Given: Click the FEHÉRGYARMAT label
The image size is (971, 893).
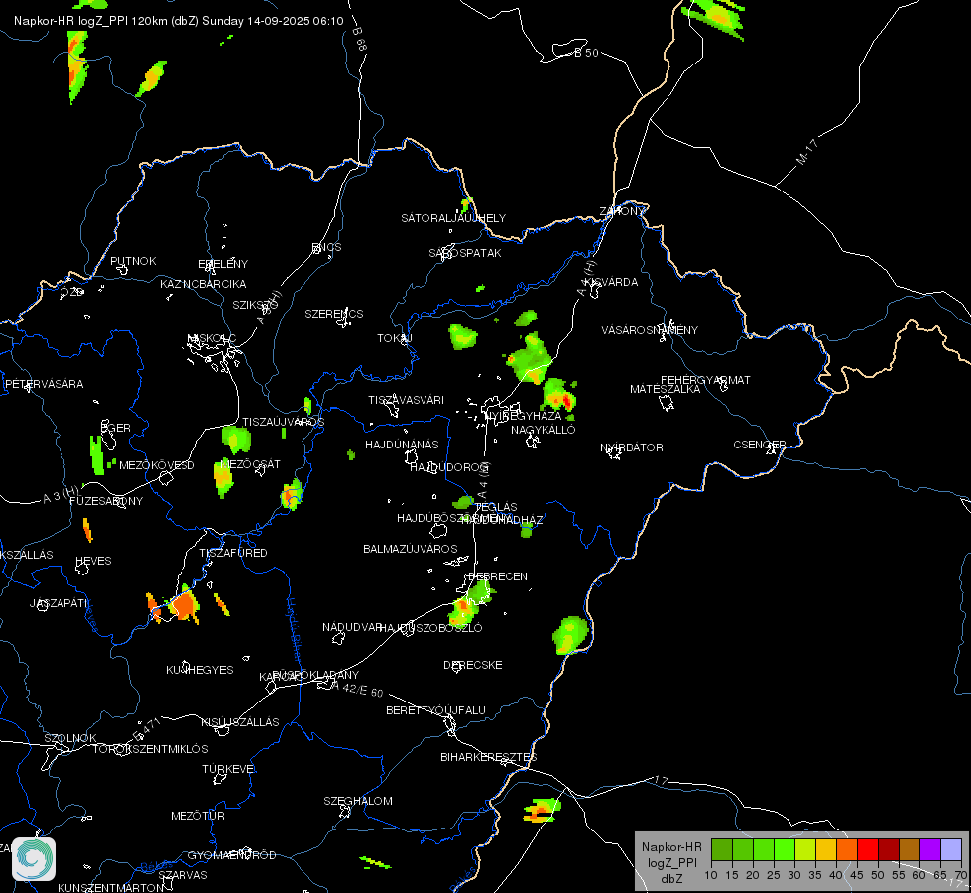Looking at the screenshot, I should click(x=705, y=380).
